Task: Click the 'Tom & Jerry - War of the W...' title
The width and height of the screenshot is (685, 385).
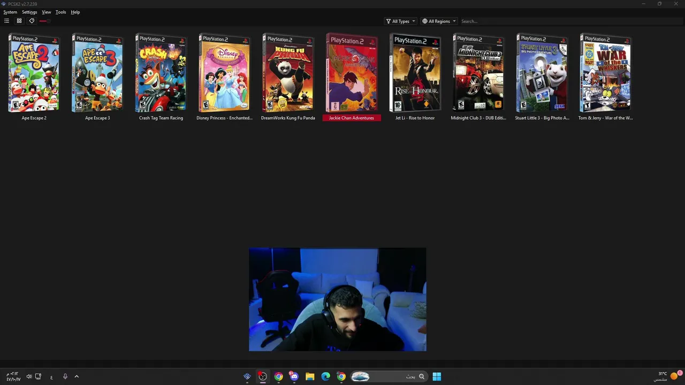Action: point(606,118)
